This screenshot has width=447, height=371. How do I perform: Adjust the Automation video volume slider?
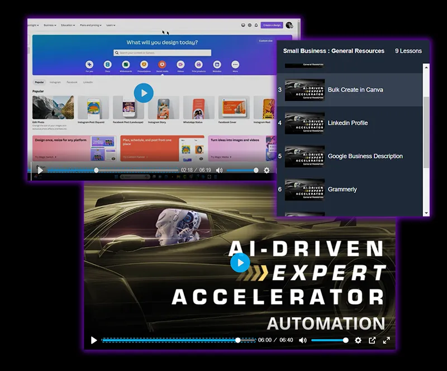[330, 340]
